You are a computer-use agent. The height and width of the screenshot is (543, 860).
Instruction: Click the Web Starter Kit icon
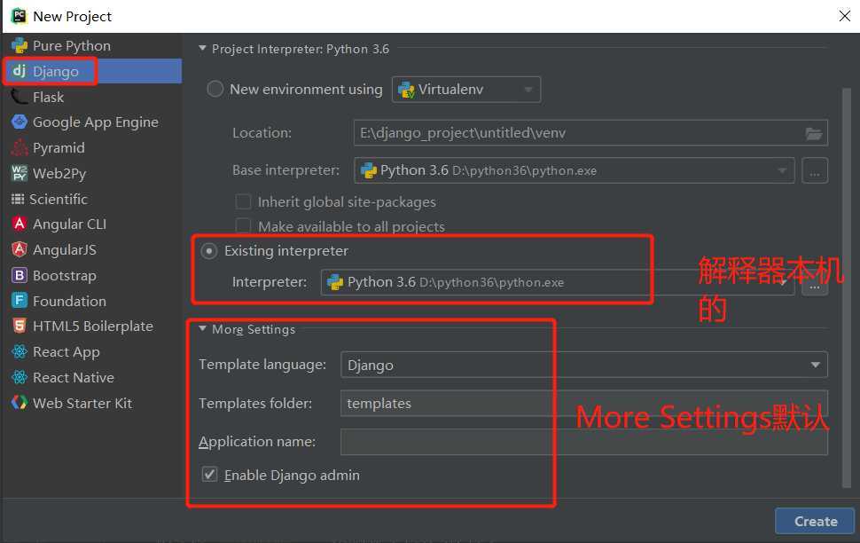20,403
